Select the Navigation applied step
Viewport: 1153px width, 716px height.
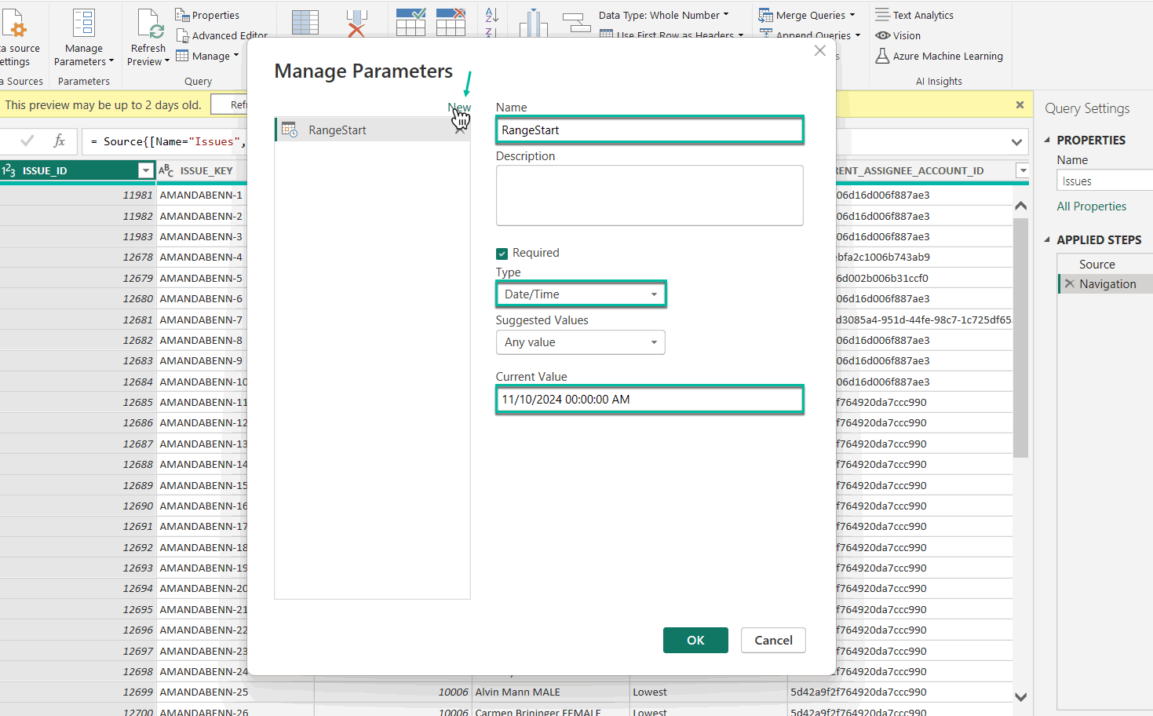click(x=1107, y=284)
